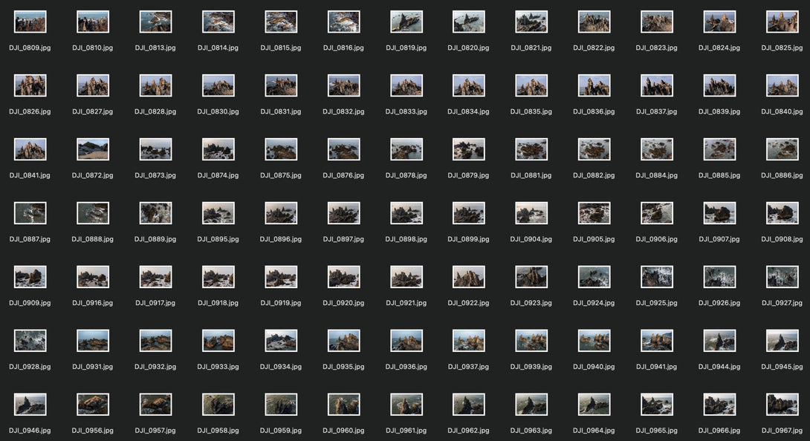The image size is (810, 441).
Task: Click the file name DJI_0814.jpg
Action: tap(218, 48)
